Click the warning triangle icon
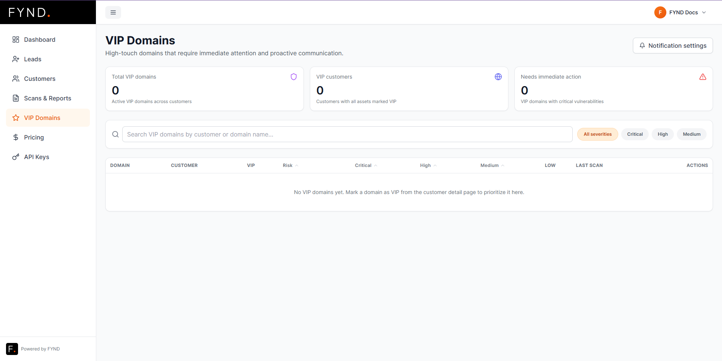Screen dimensions: 722x361 [702, 77]
